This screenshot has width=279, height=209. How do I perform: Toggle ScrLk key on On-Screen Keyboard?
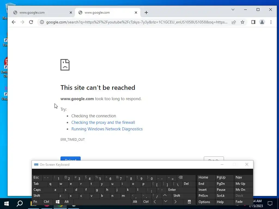tap(225, 196)
